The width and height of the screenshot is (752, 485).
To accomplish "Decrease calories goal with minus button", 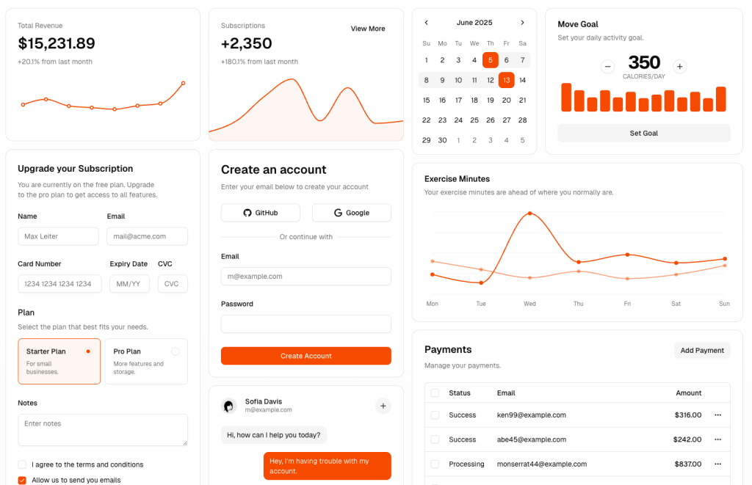I will [x=607, y=67].
